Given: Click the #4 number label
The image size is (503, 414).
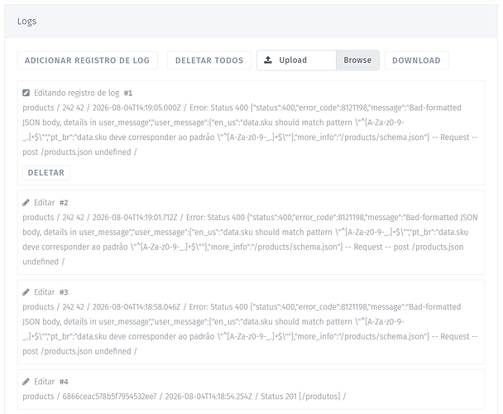Looking at the screenshot, I should (64, 382).
